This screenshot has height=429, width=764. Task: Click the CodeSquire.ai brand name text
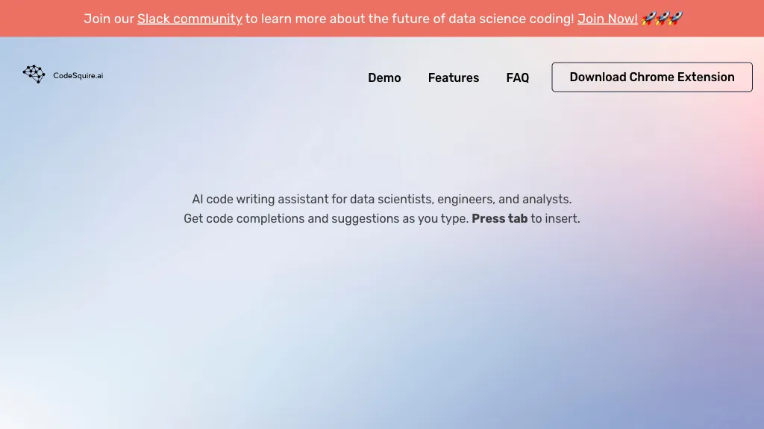(x=78, y=75)
